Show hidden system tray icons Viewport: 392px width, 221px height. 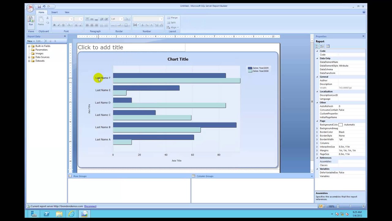tap(333, 214)
